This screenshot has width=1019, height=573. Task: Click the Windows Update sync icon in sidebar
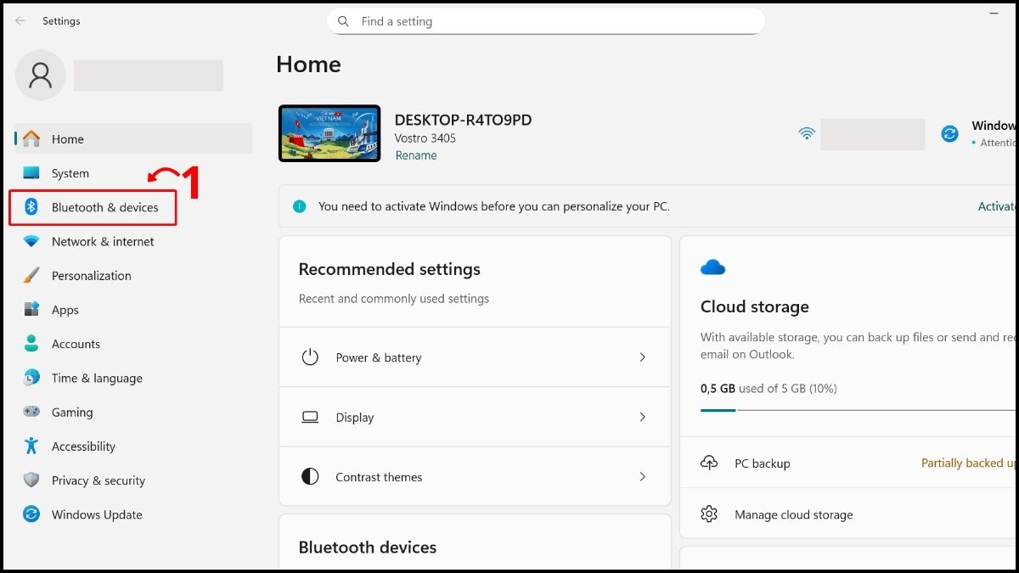(x=31, y=514)
